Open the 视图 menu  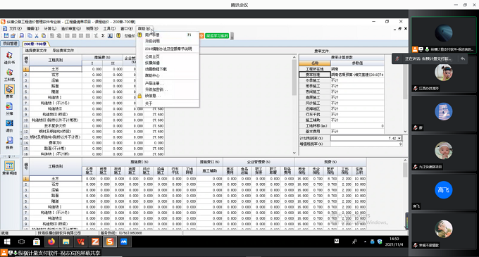coord(92,28)
